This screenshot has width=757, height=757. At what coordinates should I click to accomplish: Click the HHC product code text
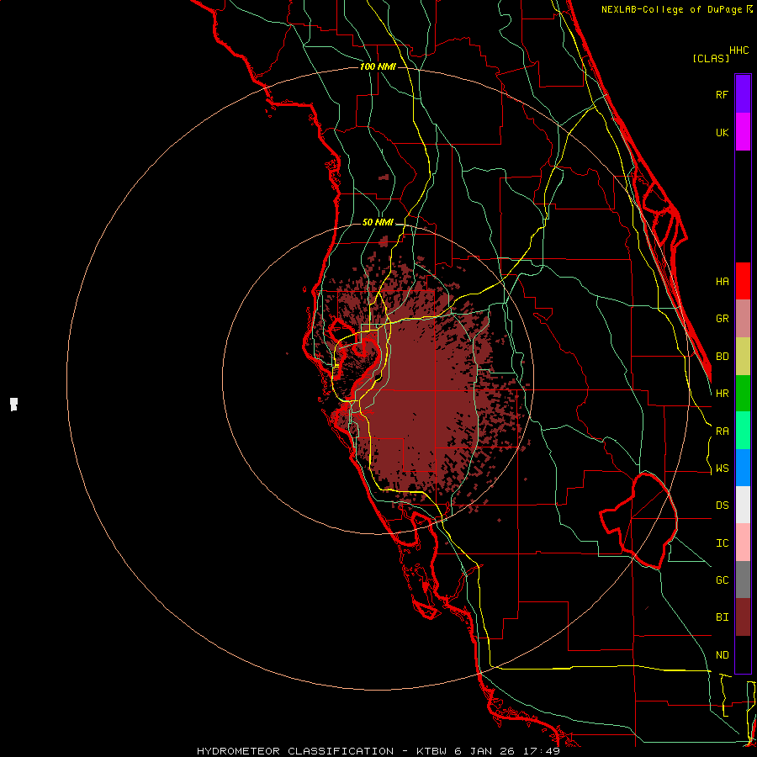[x=738, y=50]
